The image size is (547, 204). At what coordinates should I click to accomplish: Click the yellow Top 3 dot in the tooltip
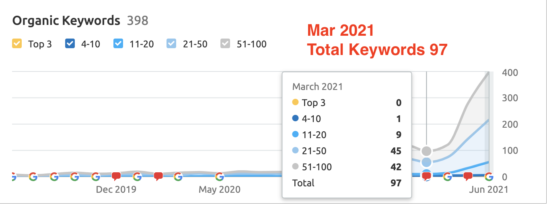(x=296, y=102)
